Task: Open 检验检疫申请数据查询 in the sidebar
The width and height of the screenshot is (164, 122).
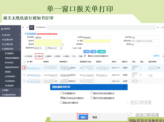Action: (x=12, y=58)
